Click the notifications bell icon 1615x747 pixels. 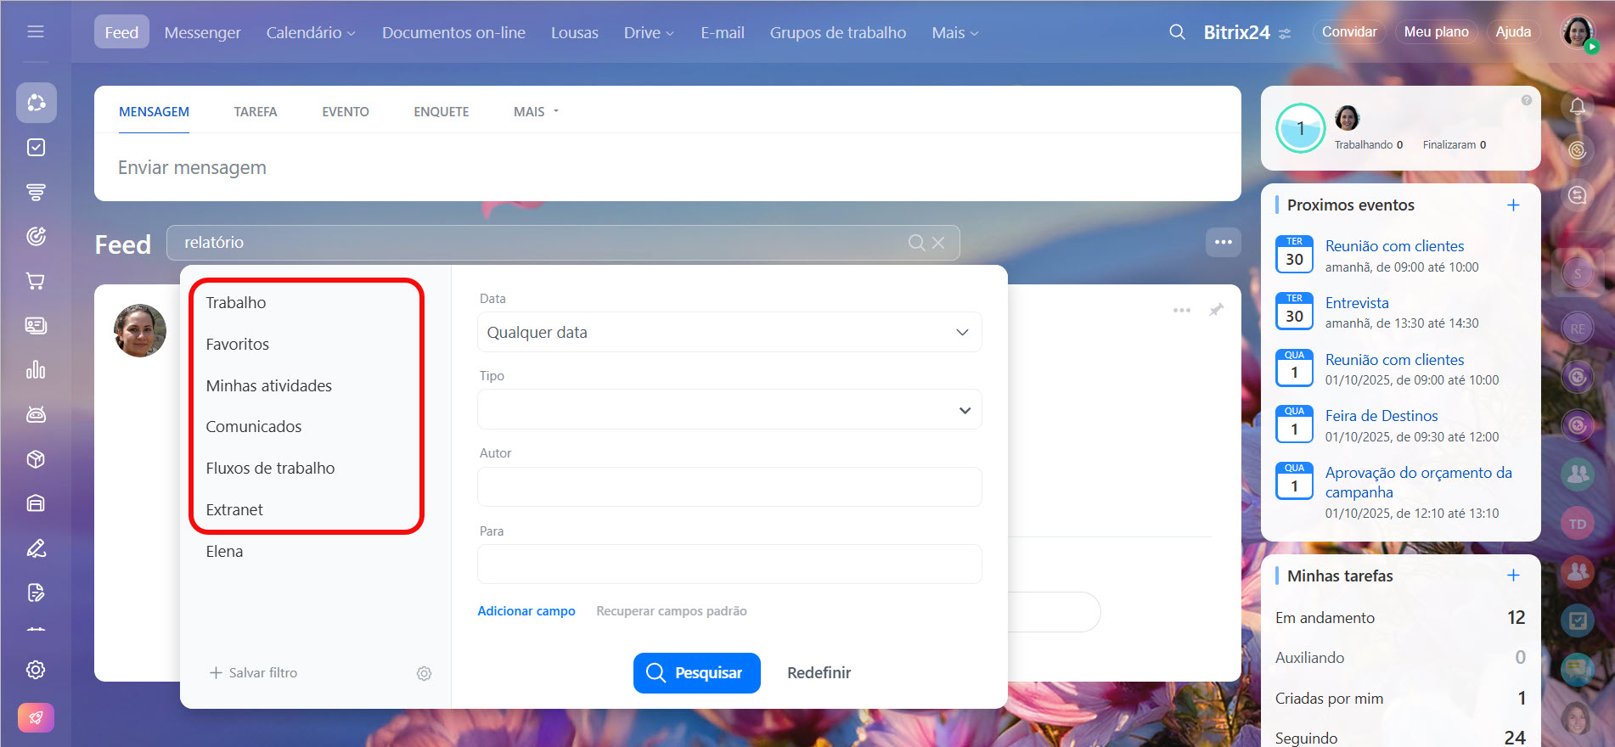(x=1577, y=106)
